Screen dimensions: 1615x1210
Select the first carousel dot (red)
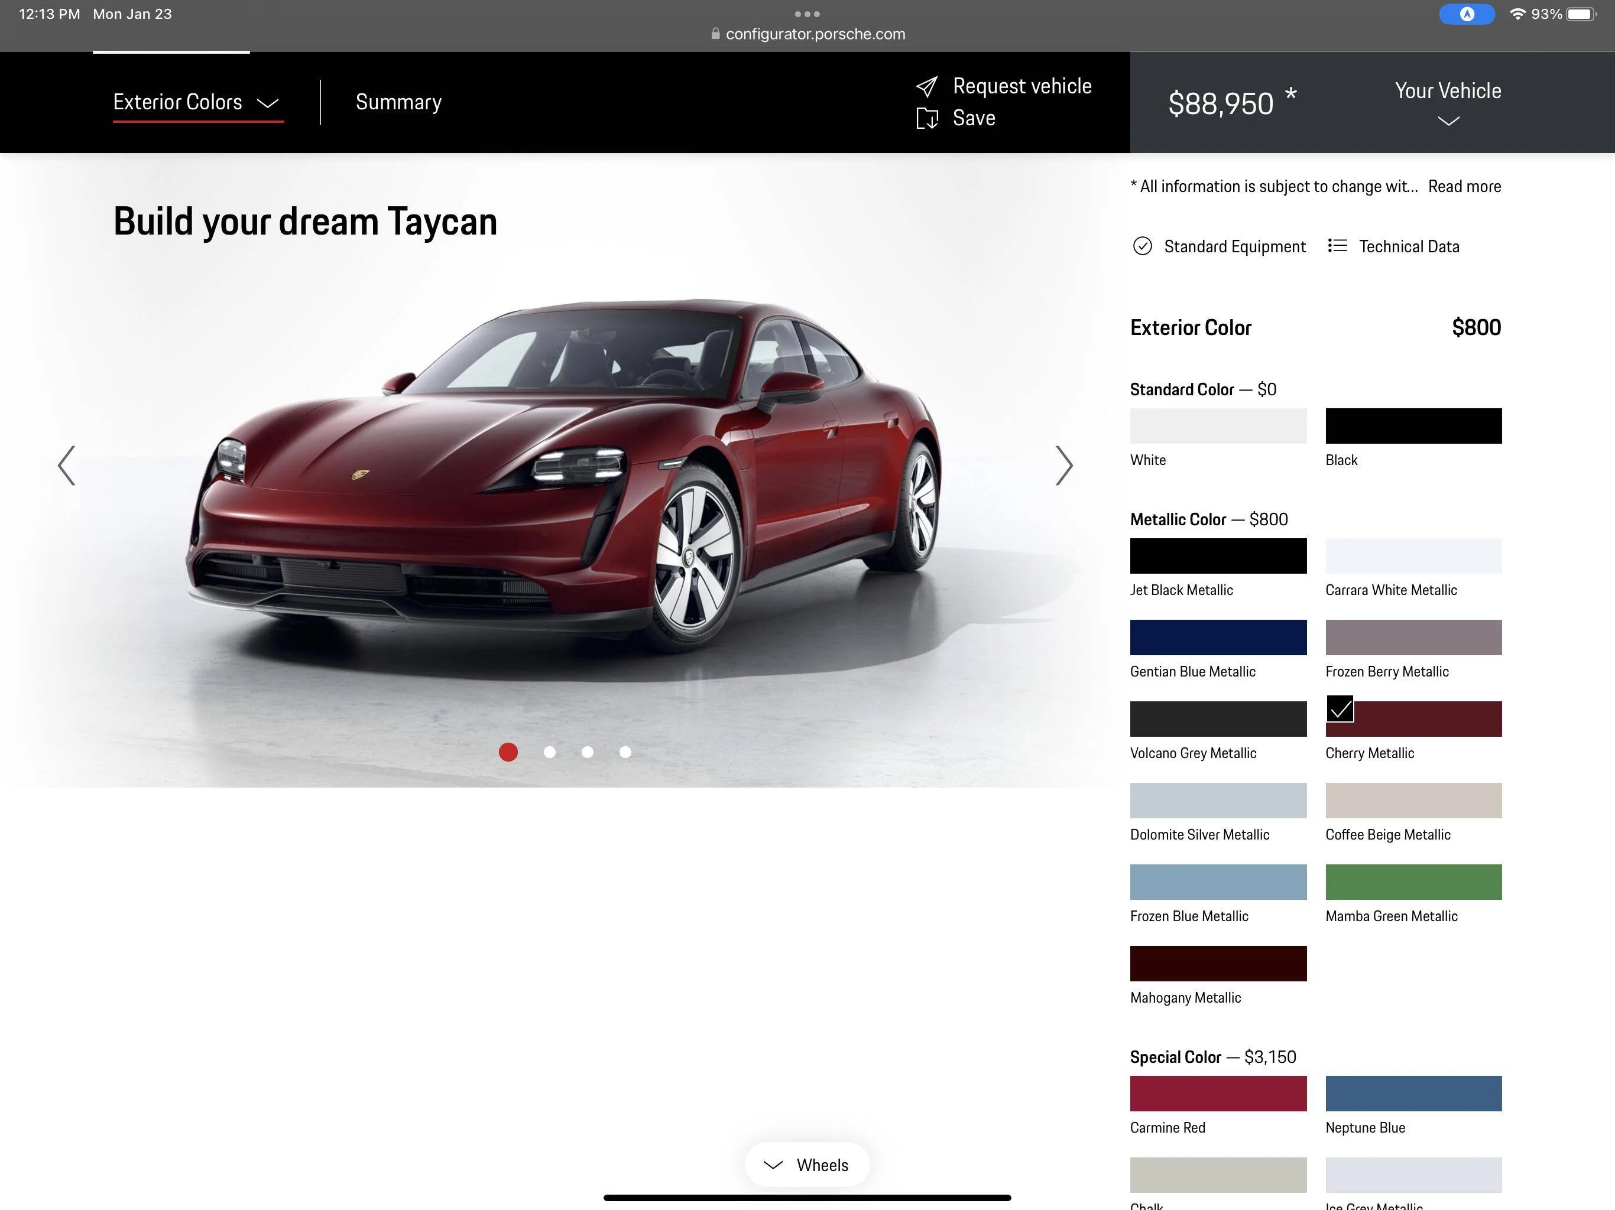(x=508, y=752)
